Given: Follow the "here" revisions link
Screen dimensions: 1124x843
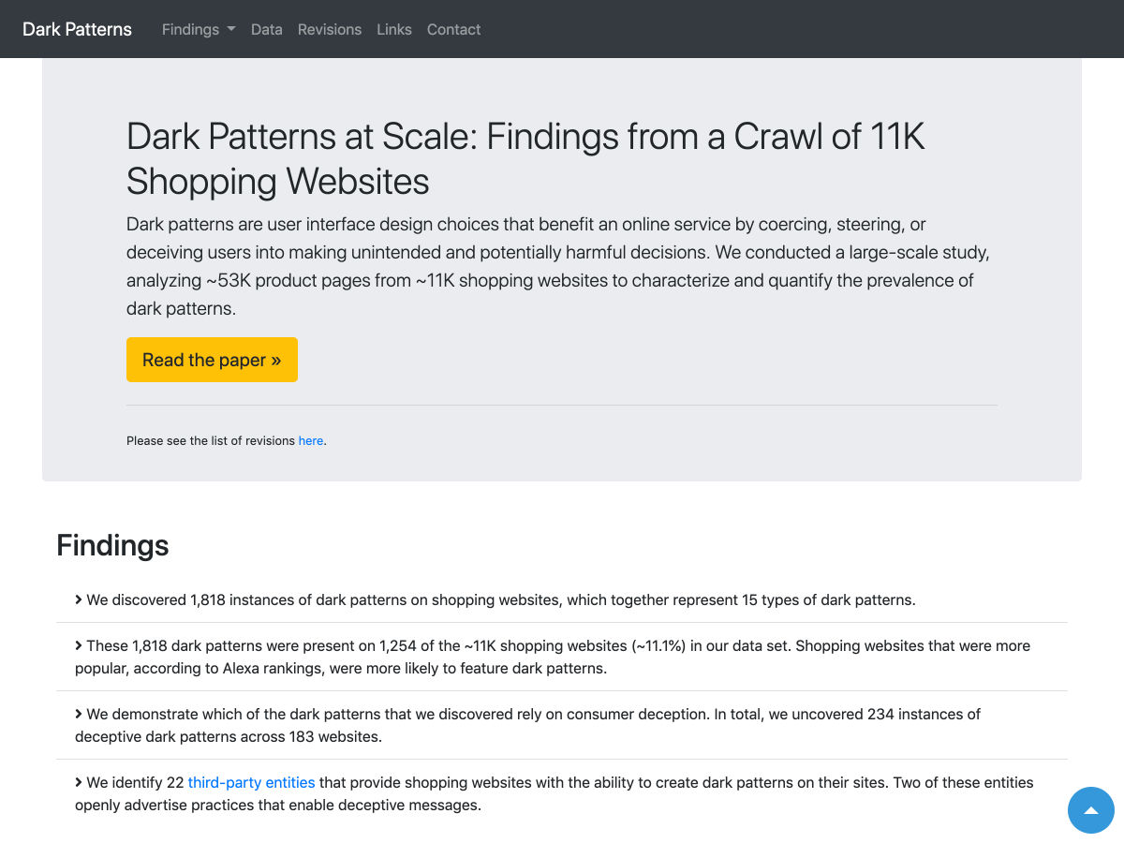Looking at the screenshot, I should click(310, 440).
